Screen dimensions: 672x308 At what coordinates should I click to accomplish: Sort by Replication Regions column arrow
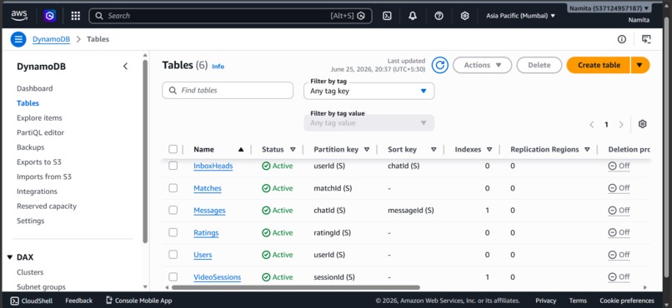(587, 149)
